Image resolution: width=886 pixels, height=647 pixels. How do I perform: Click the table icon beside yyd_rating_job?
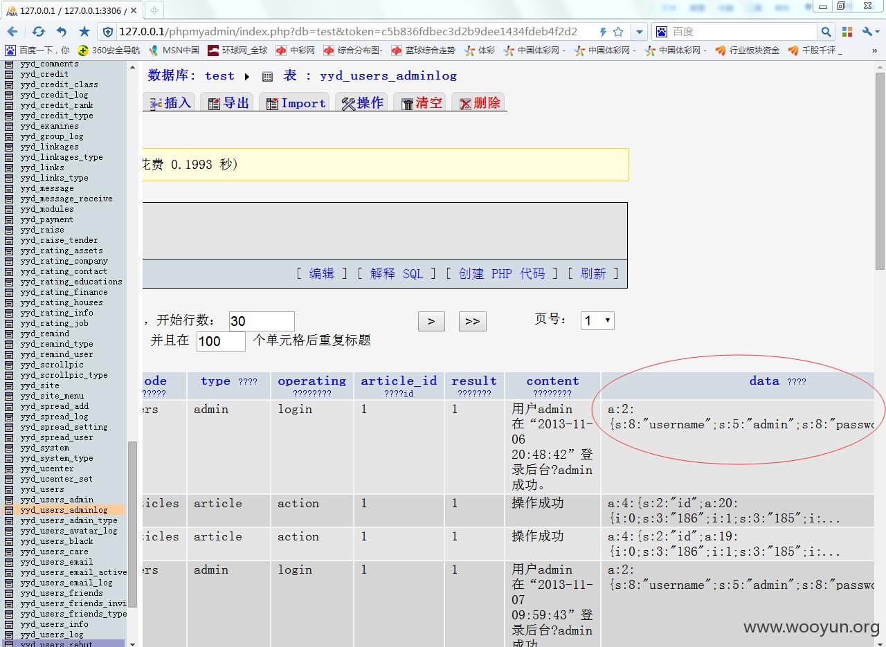(9, 323)
